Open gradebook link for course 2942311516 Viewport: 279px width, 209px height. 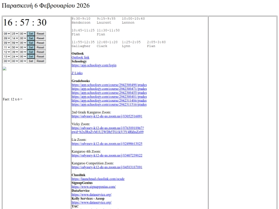pyautogui.click(x=109, y=104)
